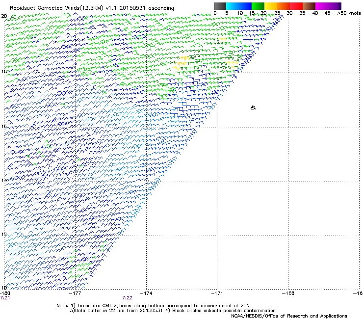Viewport: 363px width, 319px height.
Task: Click the orange 25-30 knots legend swatch
Action: click(284, 6)
